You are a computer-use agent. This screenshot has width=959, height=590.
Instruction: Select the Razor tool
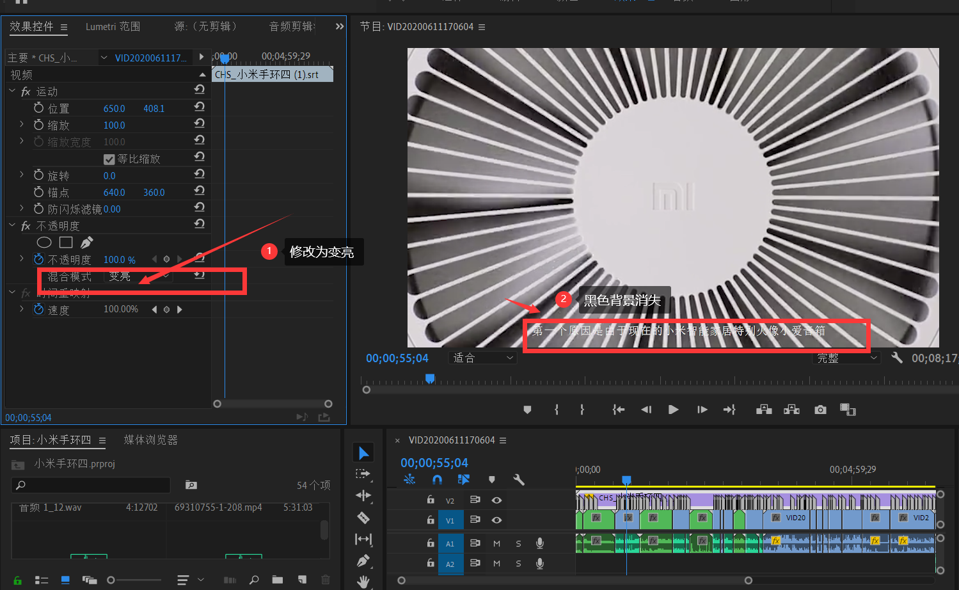[363, 517]
